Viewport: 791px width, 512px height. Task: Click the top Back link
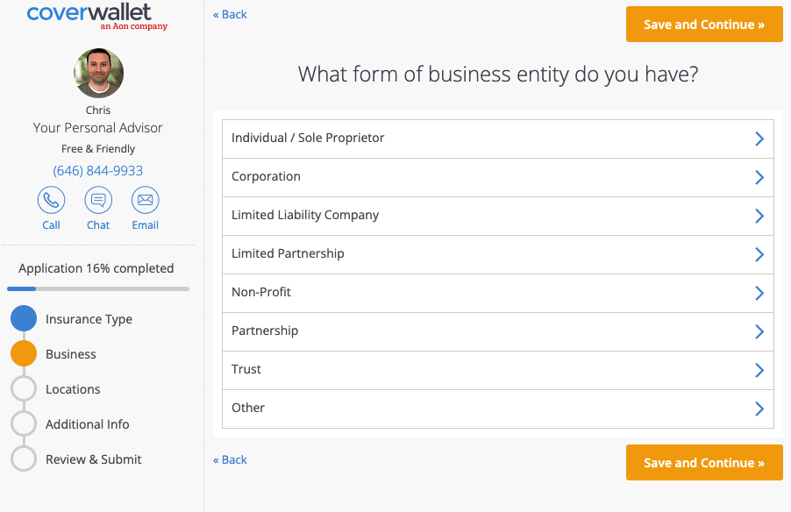pyautogui.click(x=230, y=14)
